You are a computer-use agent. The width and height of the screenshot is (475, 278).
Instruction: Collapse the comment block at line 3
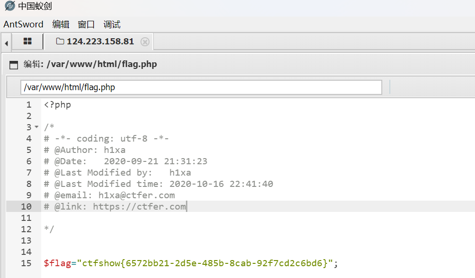[36, 127]
